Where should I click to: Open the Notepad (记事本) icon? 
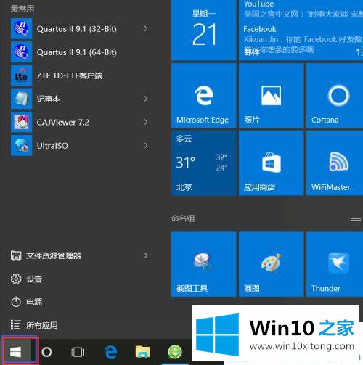click(x=21, y=99)
